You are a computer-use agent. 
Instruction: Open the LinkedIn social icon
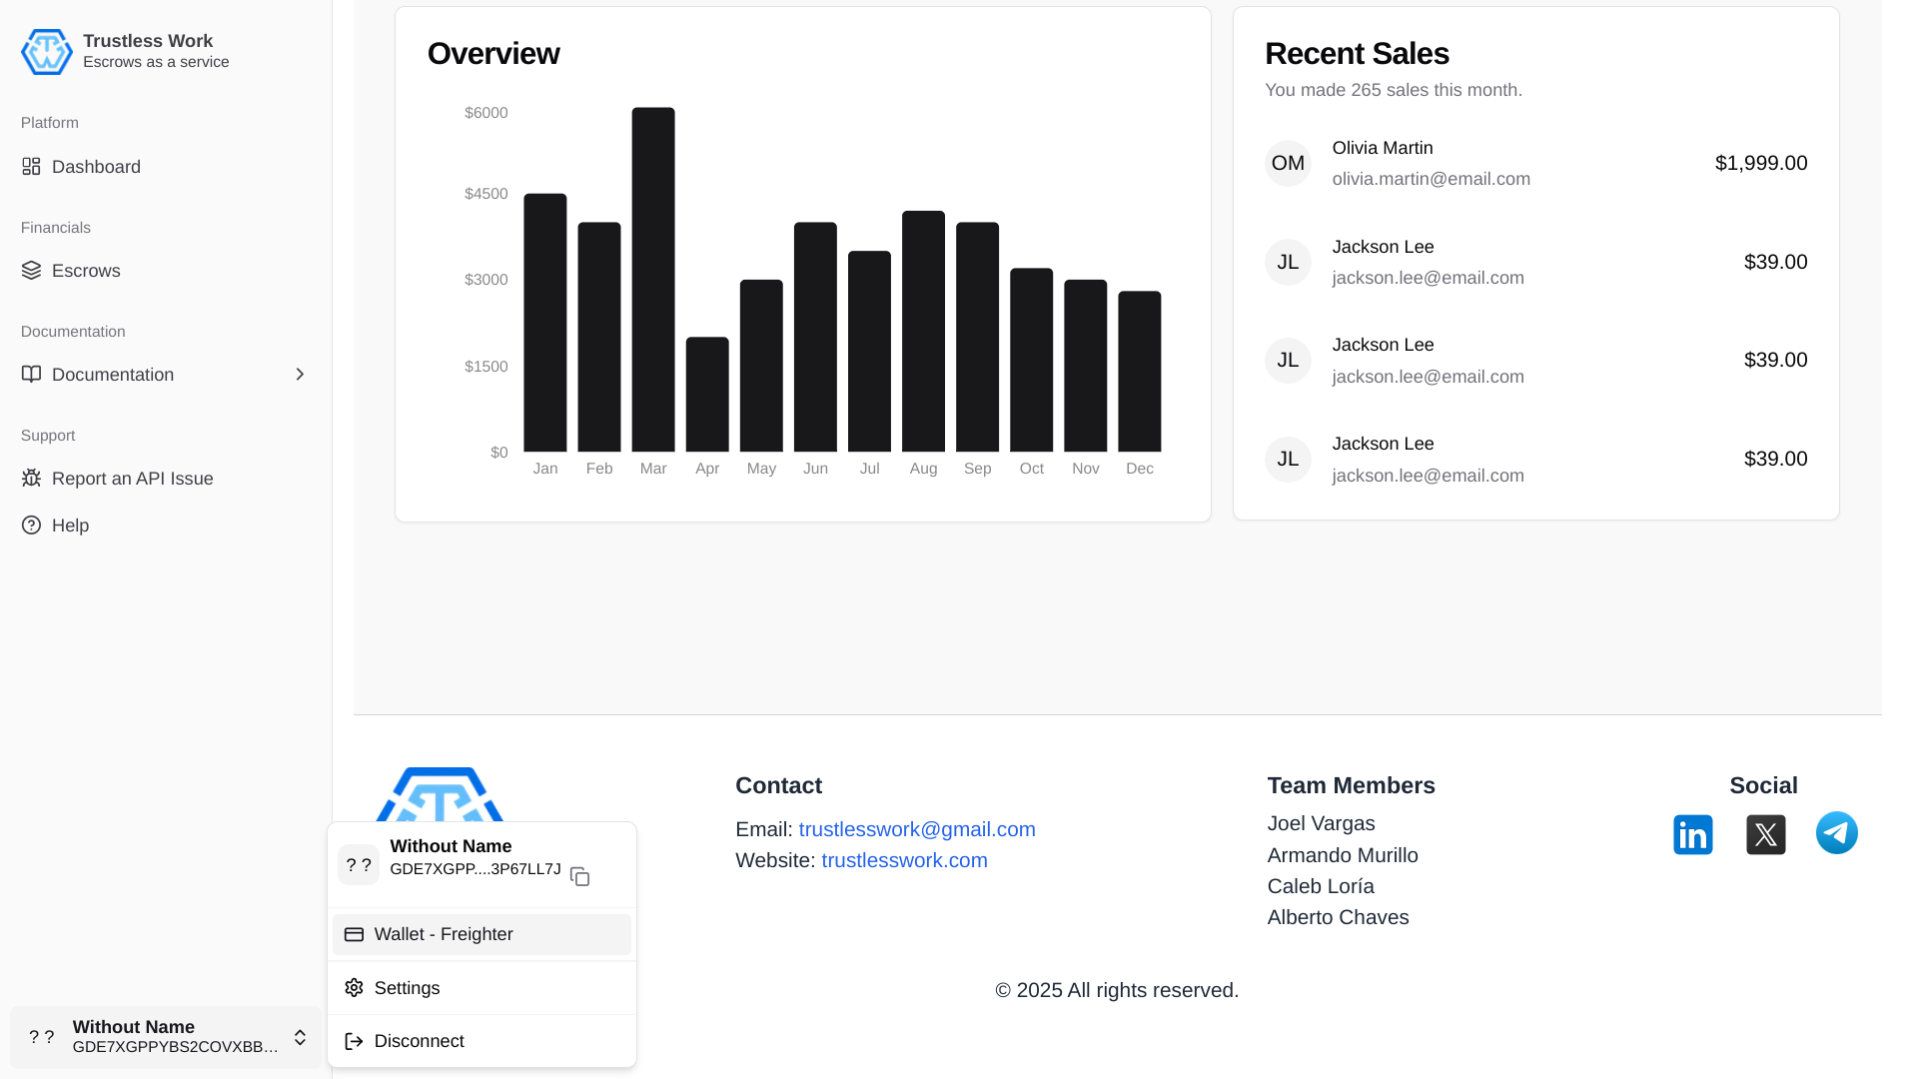click(x=1692, y=834)
